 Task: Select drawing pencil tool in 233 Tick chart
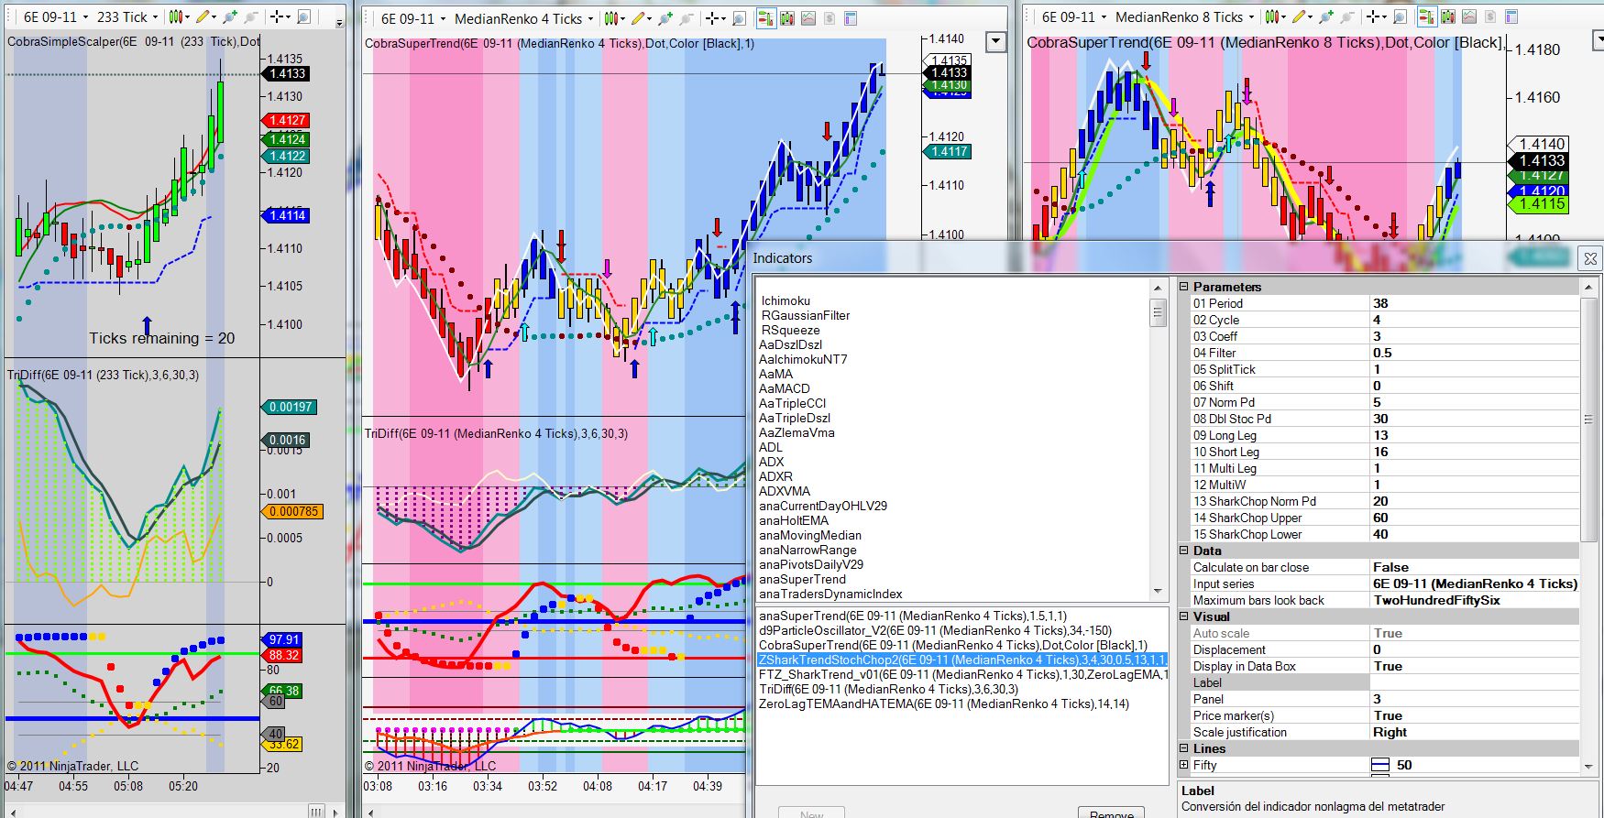[204, 17]
